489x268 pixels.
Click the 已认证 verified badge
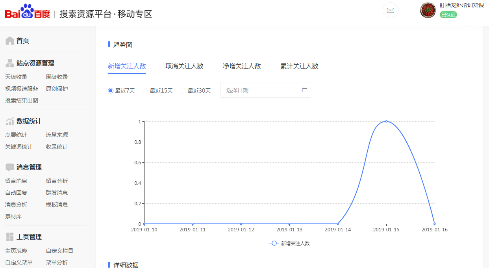click(x=448, y=15)
